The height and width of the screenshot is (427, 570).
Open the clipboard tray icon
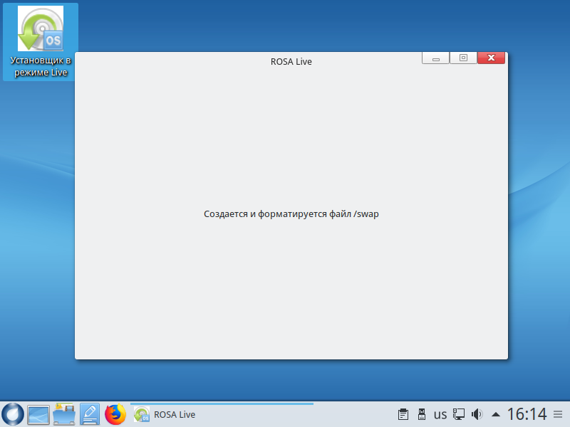click(x=403, y=414)
